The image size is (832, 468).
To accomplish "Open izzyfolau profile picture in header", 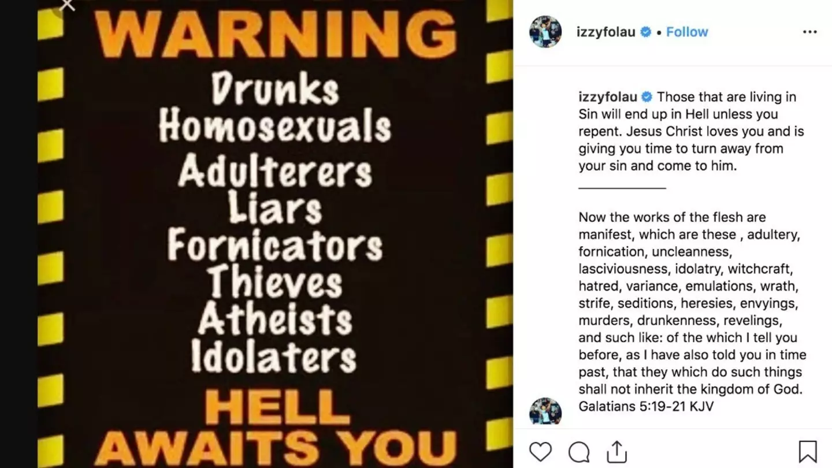I will coord(545,32).
